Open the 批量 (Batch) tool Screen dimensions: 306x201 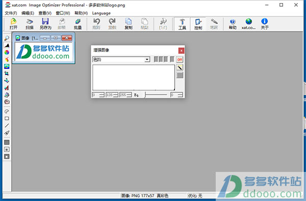(78, 23)
